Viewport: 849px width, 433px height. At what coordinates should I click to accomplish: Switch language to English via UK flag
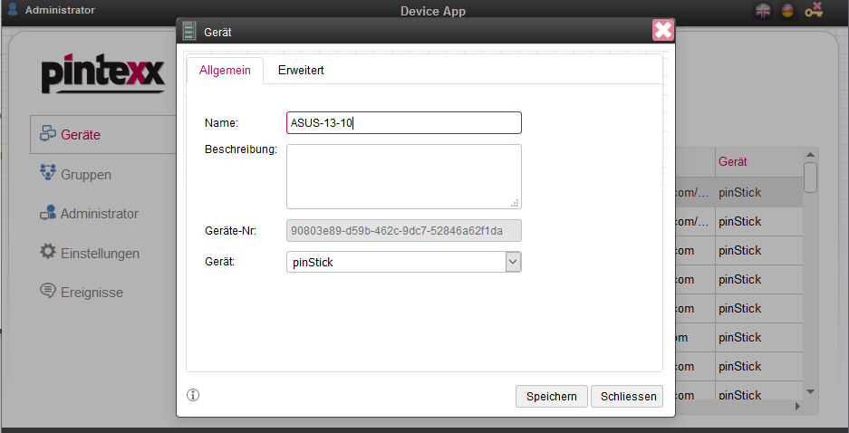[763, 10]
